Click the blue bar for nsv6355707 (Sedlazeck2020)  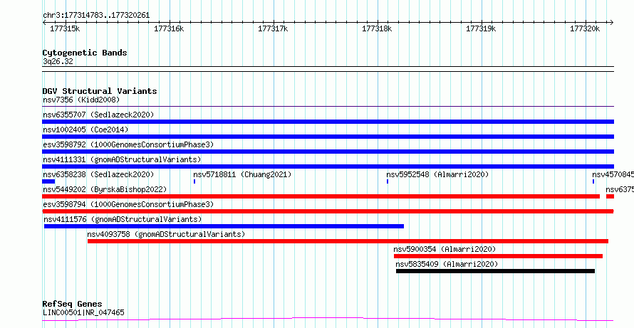pyautogui.click(x=328, y=122)
